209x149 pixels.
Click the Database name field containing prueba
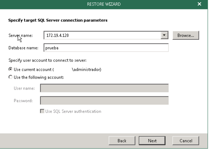tap(106, 48)
